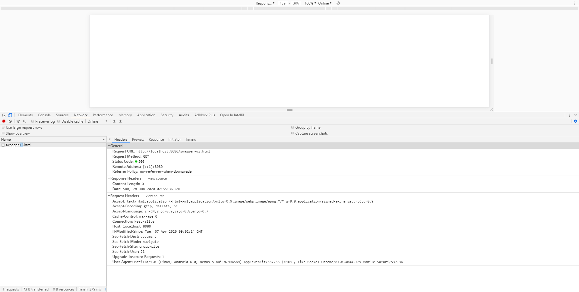Viewport: 579px width, 292px height.
Task: Click view source for Request Headers
Action: click(155, 196)
